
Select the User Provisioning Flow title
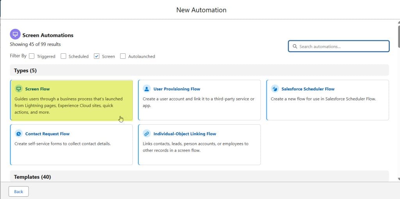click(x=177, y=89)
